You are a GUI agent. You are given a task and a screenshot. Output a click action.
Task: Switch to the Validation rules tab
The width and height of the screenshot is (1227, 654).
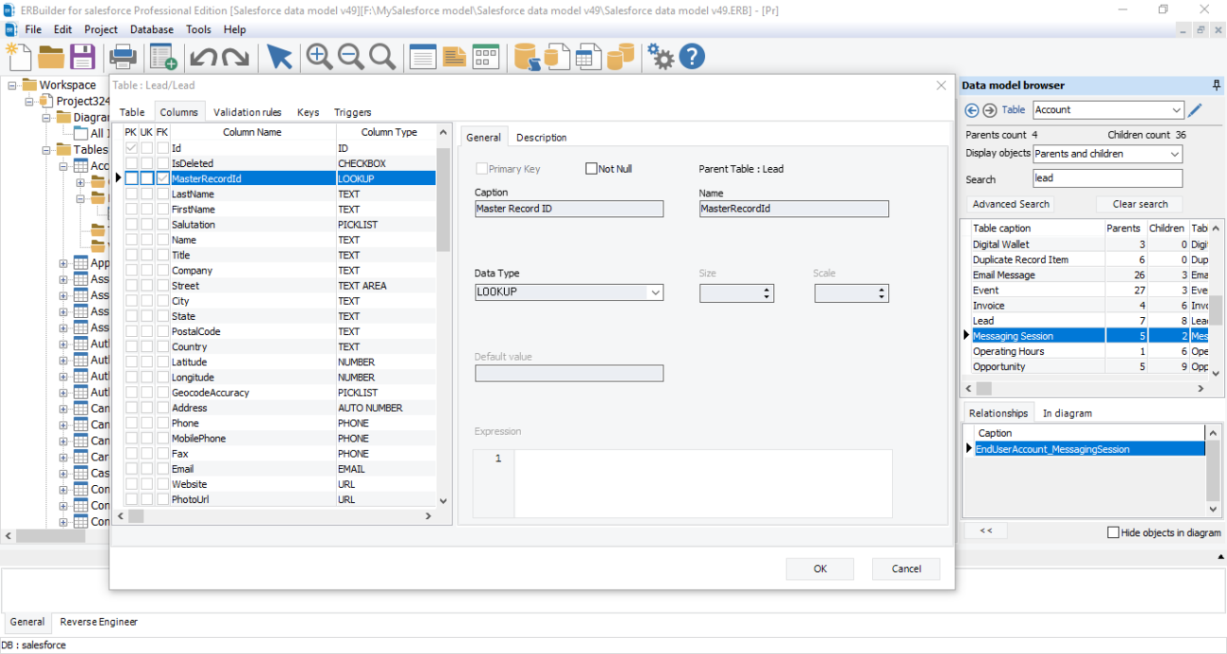(x=247, y=112)
